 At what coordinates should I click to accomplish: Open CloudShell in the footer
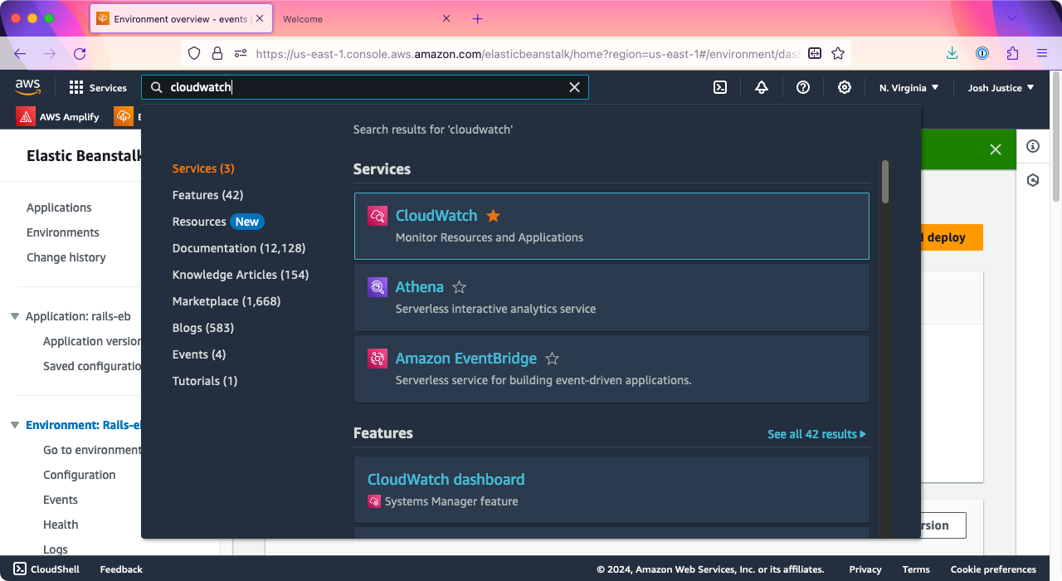tap(46, 569)
